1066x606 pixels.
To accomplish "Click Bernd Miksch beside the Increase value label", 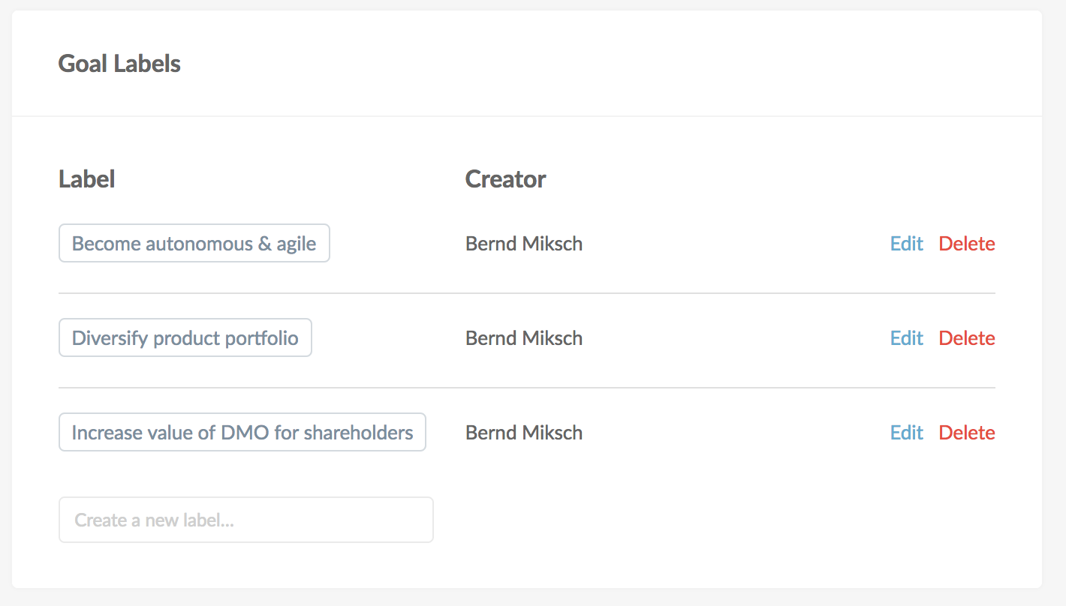I will (x=524, y=433).
